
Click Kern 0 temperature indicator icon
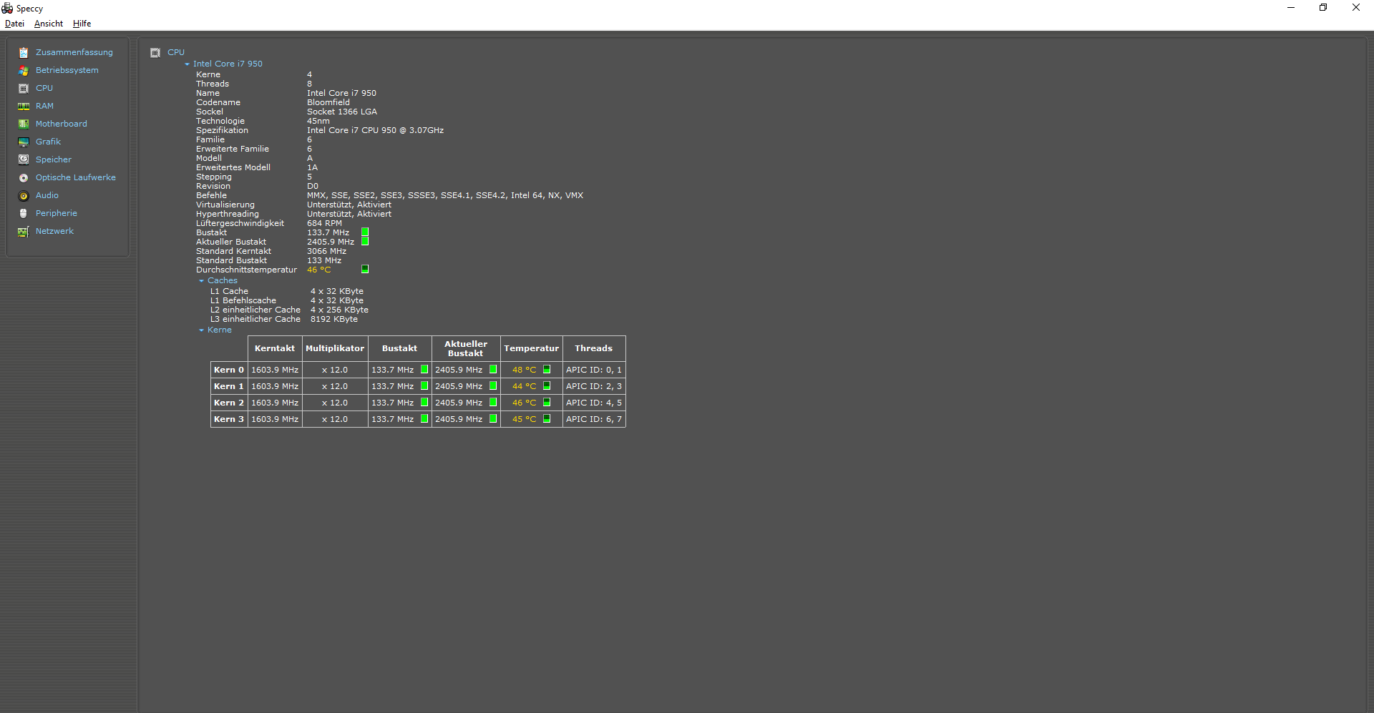click(547, 370)
